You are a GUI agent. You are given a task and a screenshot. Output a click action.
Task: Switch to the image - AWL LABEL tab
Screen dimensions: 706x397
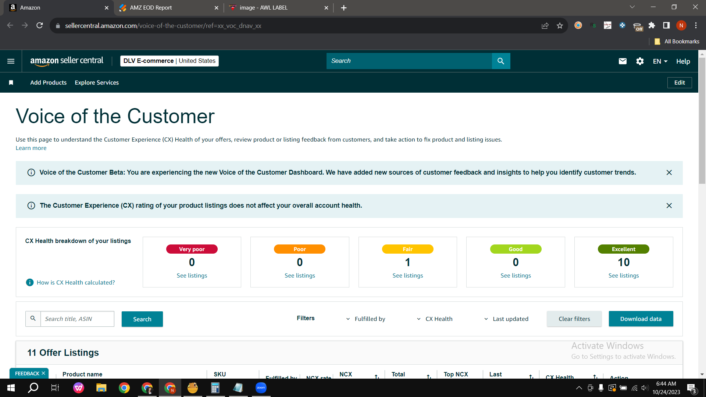pyautogui.click(x=278, y=8)
